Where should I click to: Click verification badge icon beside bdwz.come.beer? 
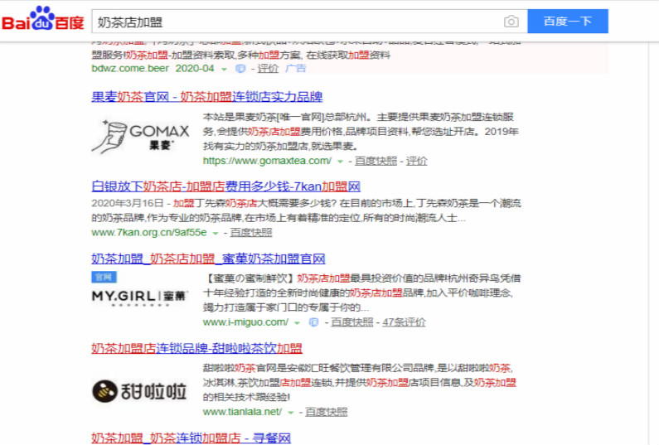click(240, 69)
